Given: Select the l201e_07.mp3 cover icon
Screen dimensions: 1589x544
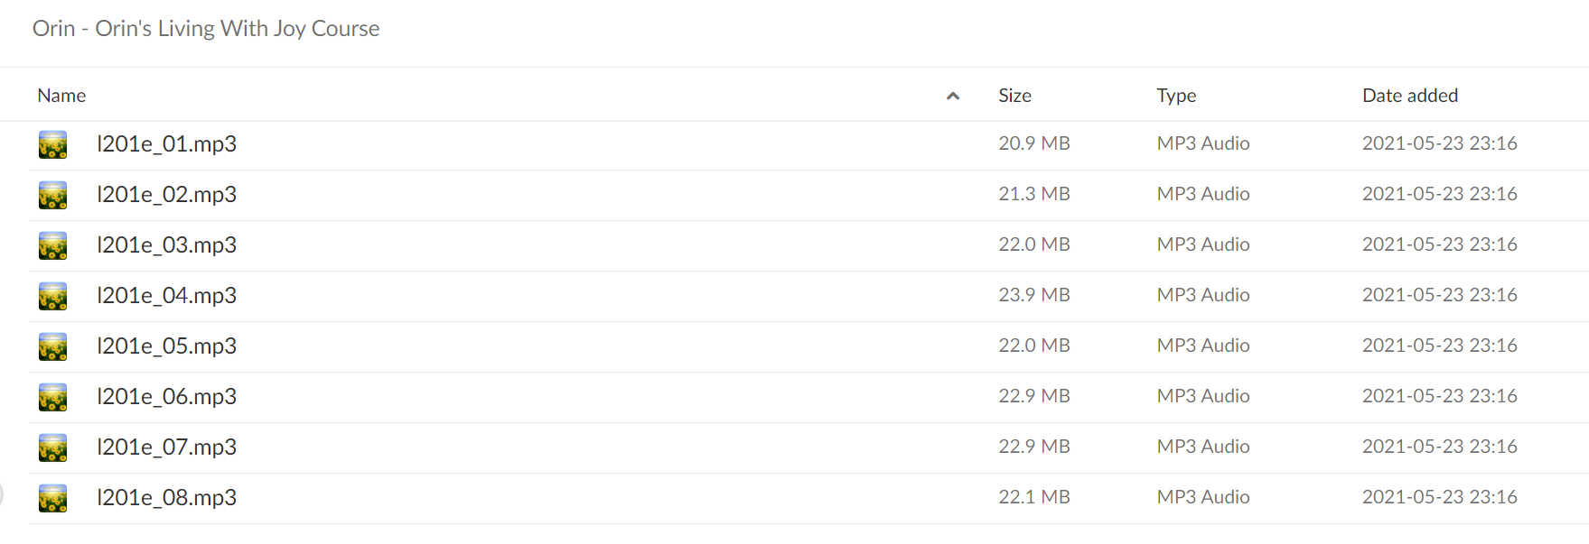Looking at the screenshot, I should coord(52,447).
